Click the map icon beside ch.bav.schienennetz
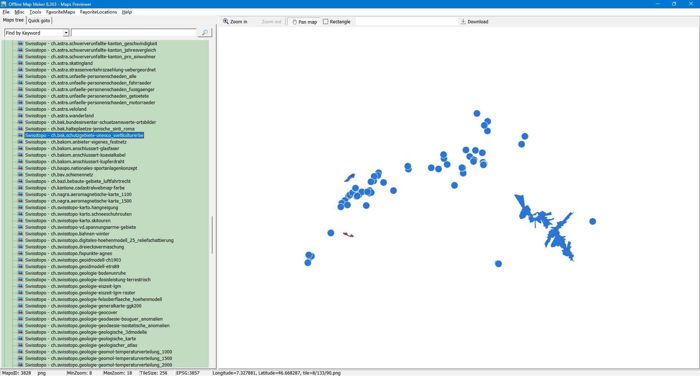 tap(21, 175)
